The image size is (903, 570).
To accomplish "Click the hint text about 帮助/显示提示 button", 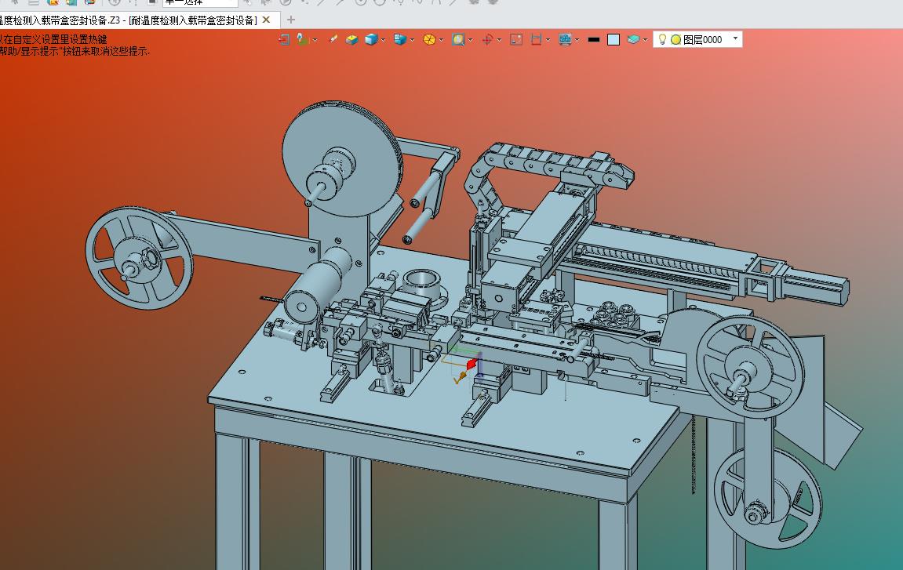I will coord(75,51).
